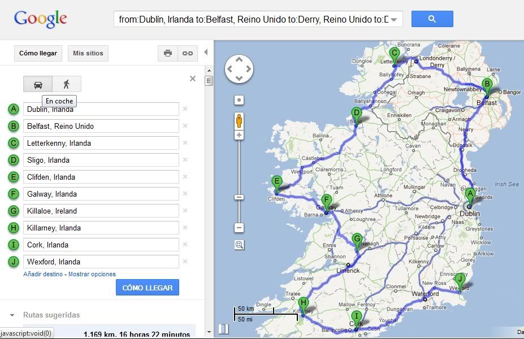Image resolution: width=524 pixels, height=339 pixels.
Task: Click the Google logo
Action: [41, 19]
